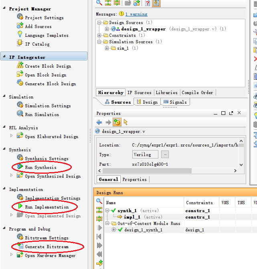Click Generate Bitstream icon
The height and width of the screenshot is (269, 257).
pos(20,247)
